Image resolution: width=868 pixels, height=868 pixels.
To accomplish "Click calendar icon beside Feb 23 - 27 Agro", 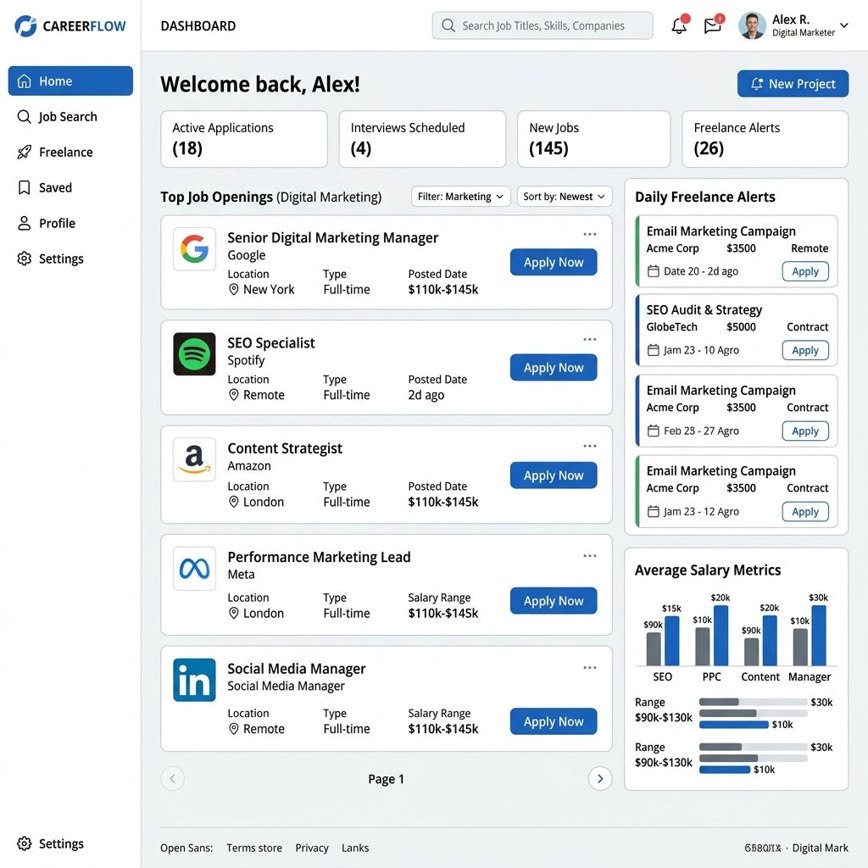I will tap(654, 431).
